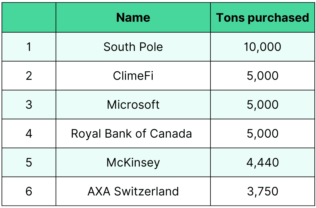
Task: Click the Tons purchased column header
Action: tap(262, 18)
